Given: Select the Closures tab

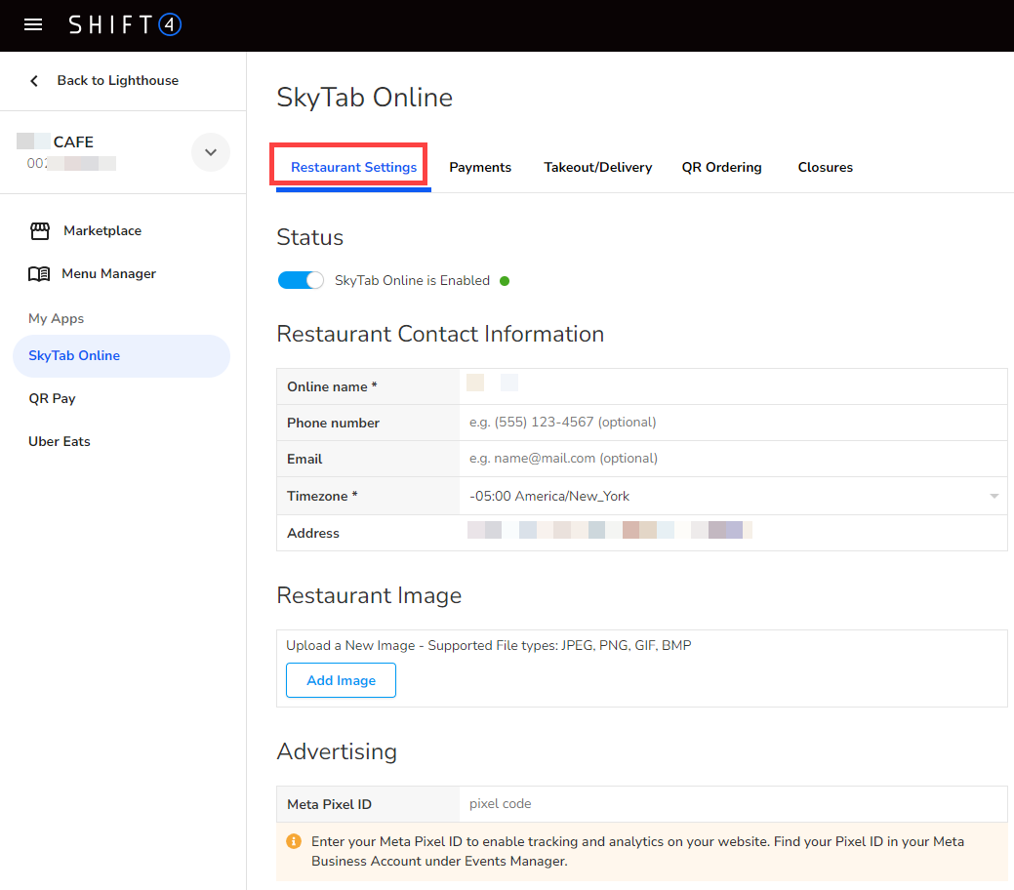Looking at the screenshot, I should [825, 168].
